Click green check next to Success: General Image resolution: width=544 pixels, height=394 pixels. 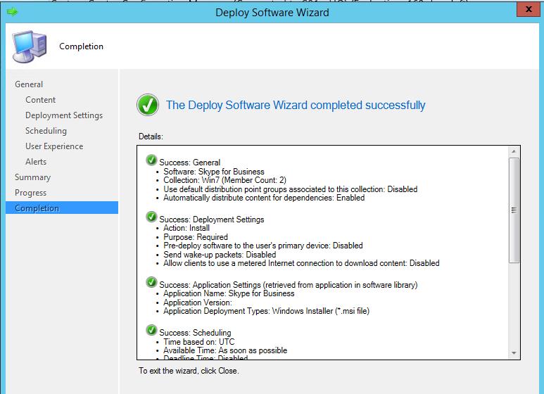pos(152,161)
